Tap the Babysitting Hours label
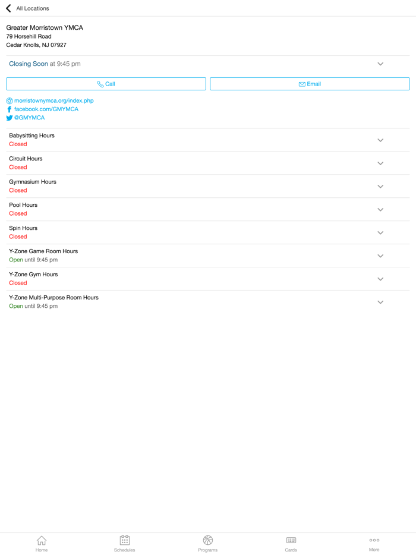 pyautogui.click(x=32, y=135)
